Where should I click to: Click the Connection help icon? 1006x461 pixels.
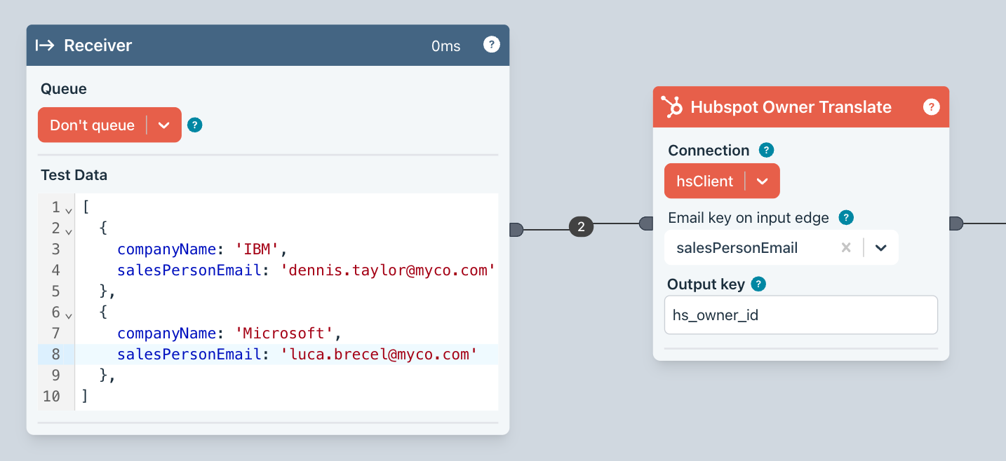coord(767,150)
